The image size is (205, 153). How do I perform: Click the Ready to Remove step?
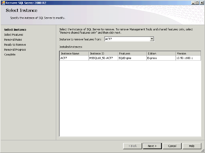(15, 45)
